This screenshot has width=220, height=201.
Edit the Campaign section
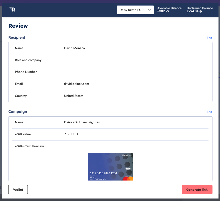click(209, 112)
